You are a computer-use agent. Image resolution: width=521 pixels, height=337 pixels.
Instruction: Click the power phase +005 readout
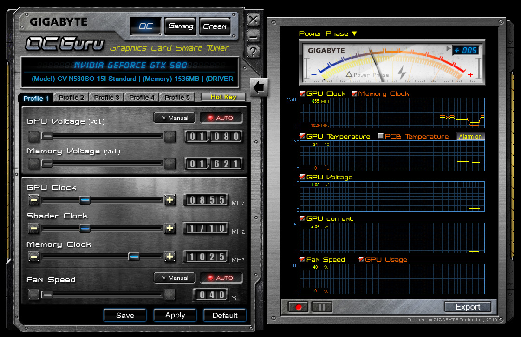tap(466, 50)
